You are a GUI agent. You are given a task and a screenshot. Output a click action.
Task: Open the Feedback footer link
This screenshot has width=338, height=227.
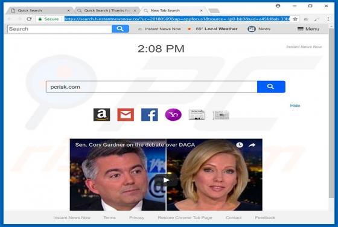pyautogui.click(x=265, y=217)
